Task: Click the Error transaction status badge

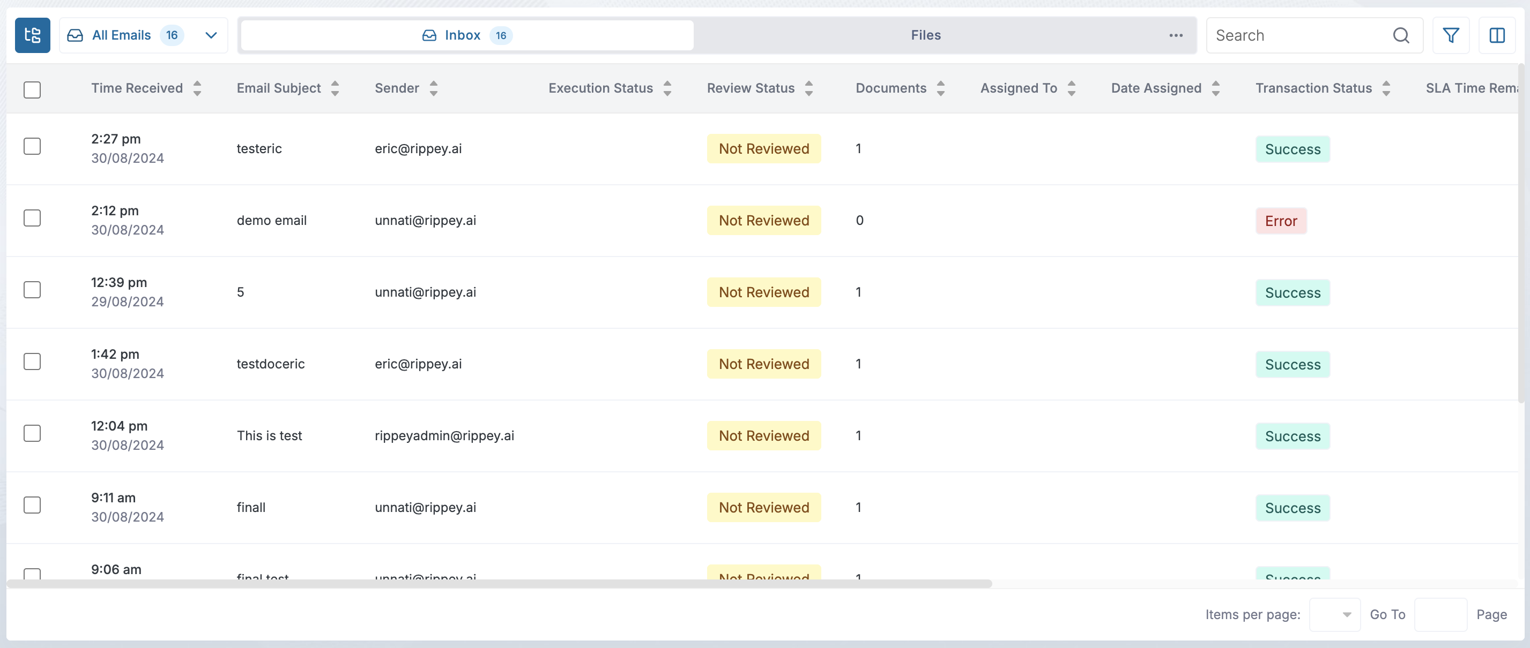Action: tap(1281, 221)
